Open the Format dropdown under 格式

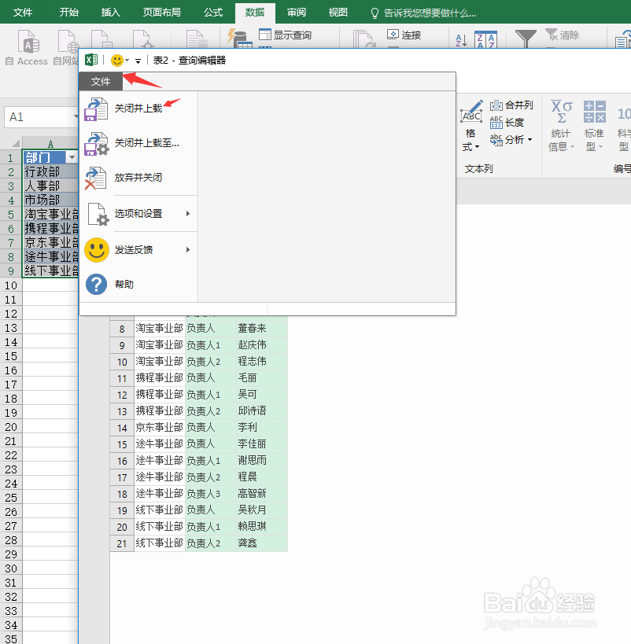[x=477, y=147]
